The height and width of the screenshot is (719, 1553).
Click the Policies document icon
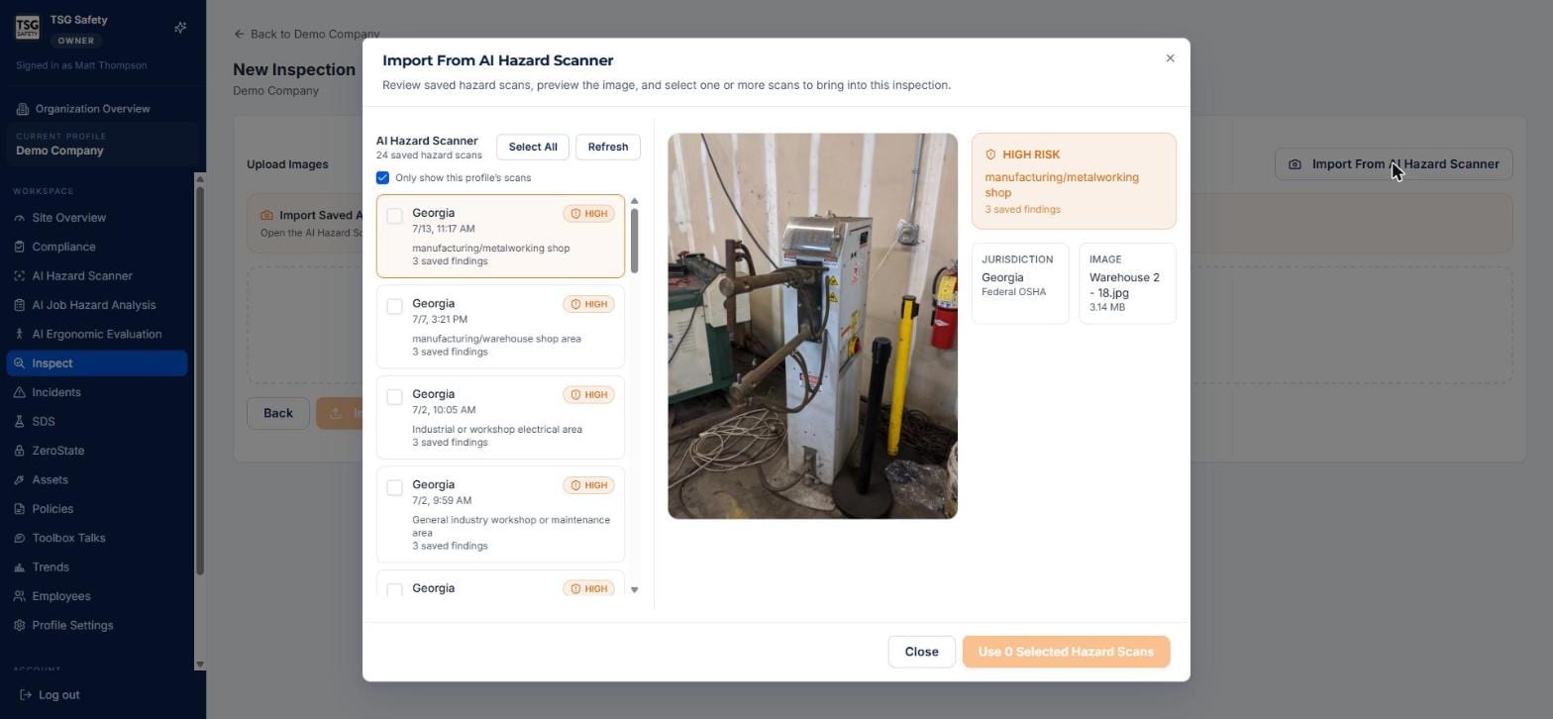coord(20,509)
